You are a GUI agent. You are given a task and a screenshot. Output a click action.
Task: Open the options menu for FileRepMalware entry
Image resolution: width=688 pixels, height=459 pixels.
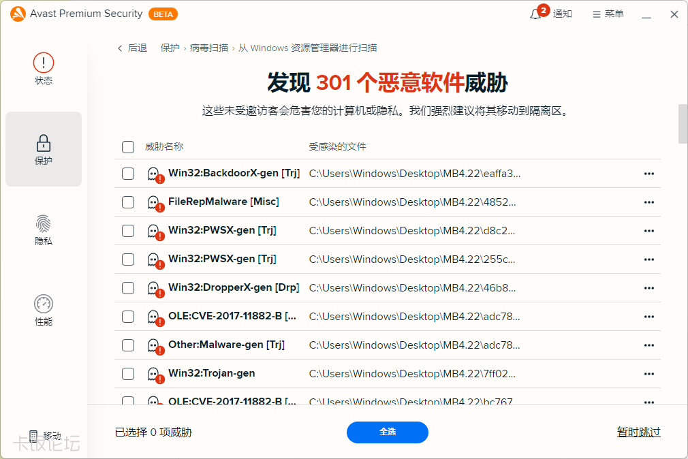click(x=648, y=202)
